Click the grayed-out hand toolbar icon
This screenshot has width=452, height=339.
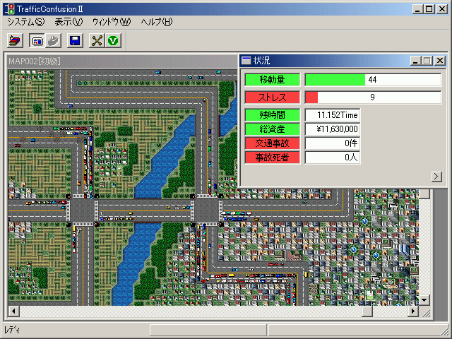coord(54,41)
